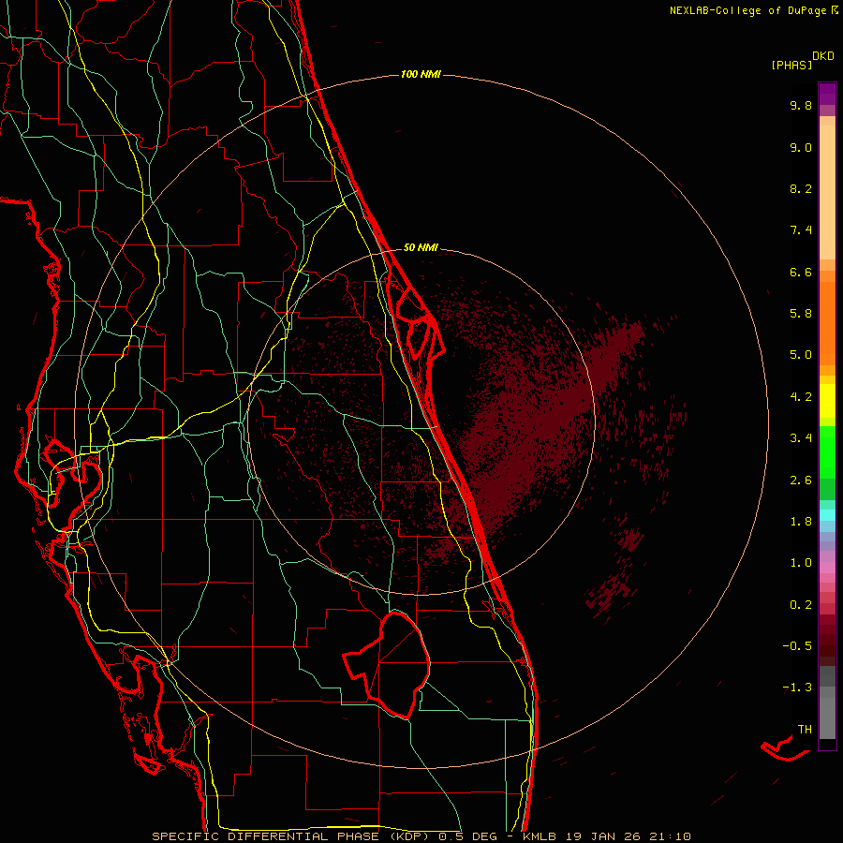This screenshot has width=843, height=843.
Task: Click the Lake Okeechobee red outline
Action: pos(387,665)
